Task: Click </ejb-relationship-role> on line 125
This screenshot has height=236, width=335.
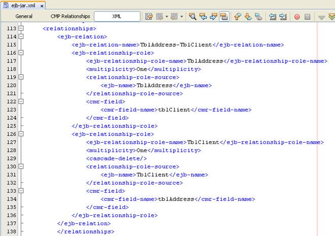Action: click(115, 126)
